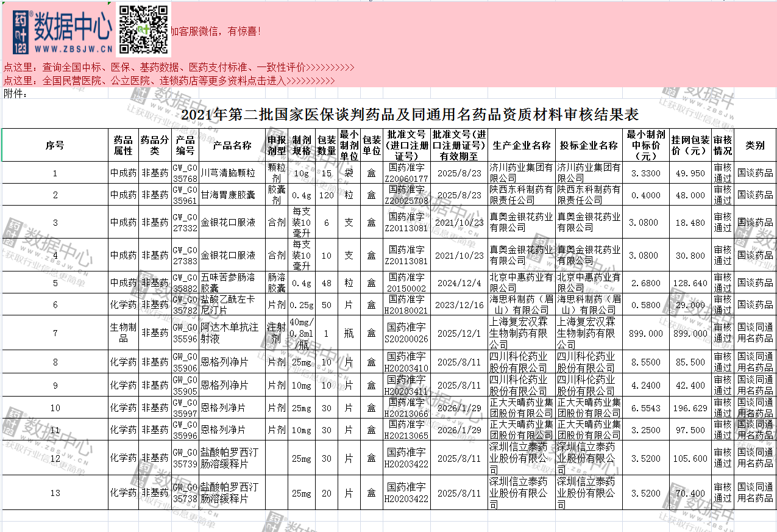Select product code GW_GO35768

(185, 173)
